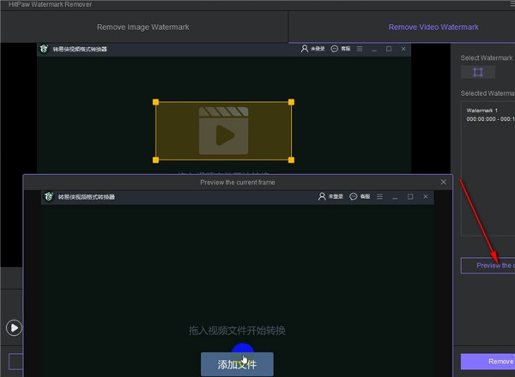
Task: Click the bottom-right watermark selection handle
Action: (x=292, y=160)
